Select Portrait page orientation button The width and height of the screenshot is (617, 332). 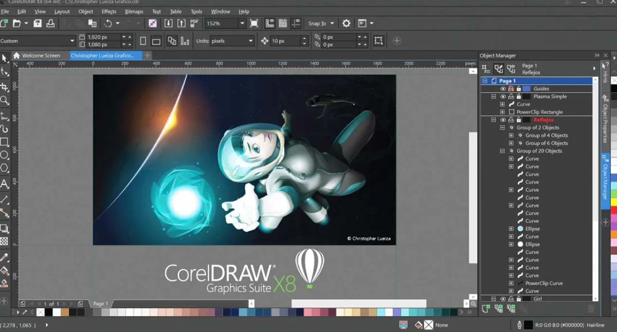143,41
